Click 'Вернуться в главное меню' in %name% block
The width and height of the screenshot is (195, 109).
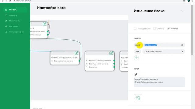point(64,61)
